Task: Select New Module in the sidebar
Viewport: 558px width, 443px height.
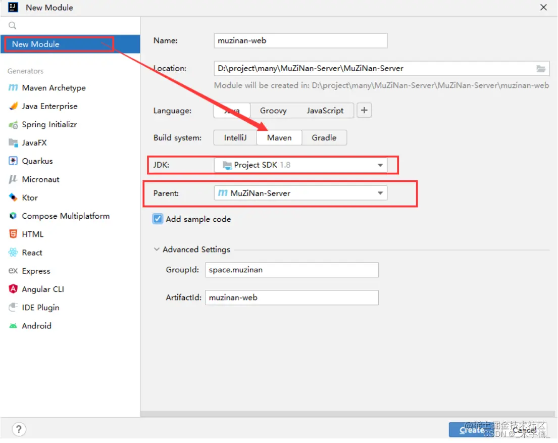Action: point(70,44)
